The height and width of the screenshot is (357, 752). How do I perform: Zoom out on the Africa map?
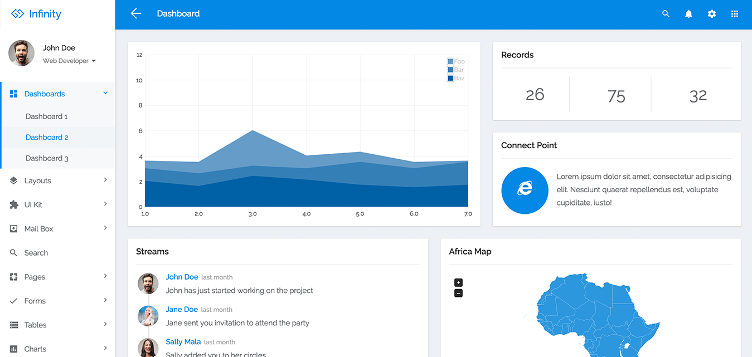(x=458, y=293)
